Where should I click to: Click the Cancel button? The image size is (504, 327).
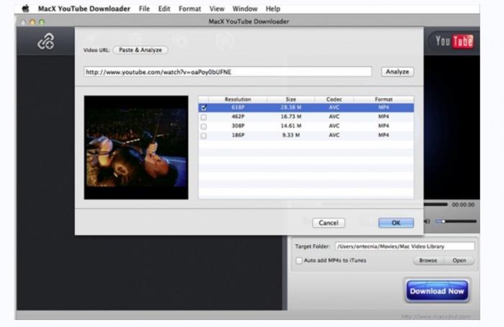328,223
